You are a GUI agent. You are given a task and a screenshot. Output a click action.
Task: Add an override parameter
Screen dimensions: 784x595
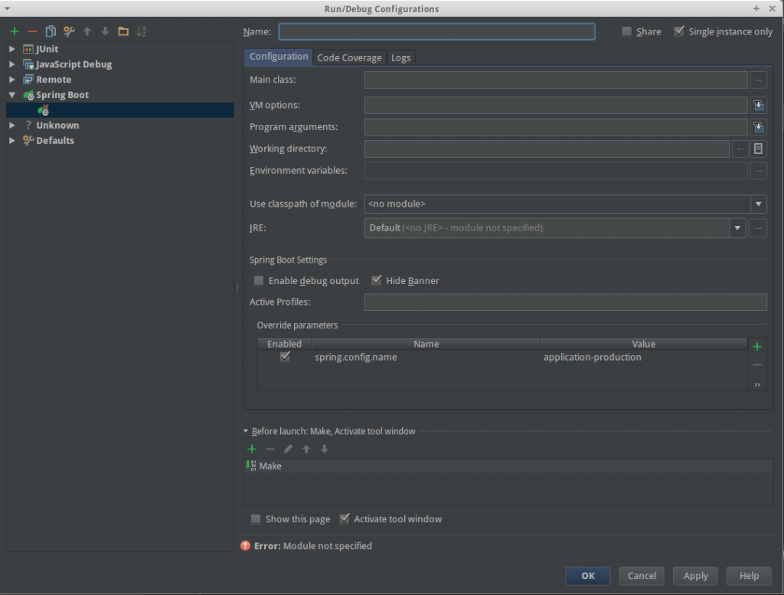pos(757,346)
